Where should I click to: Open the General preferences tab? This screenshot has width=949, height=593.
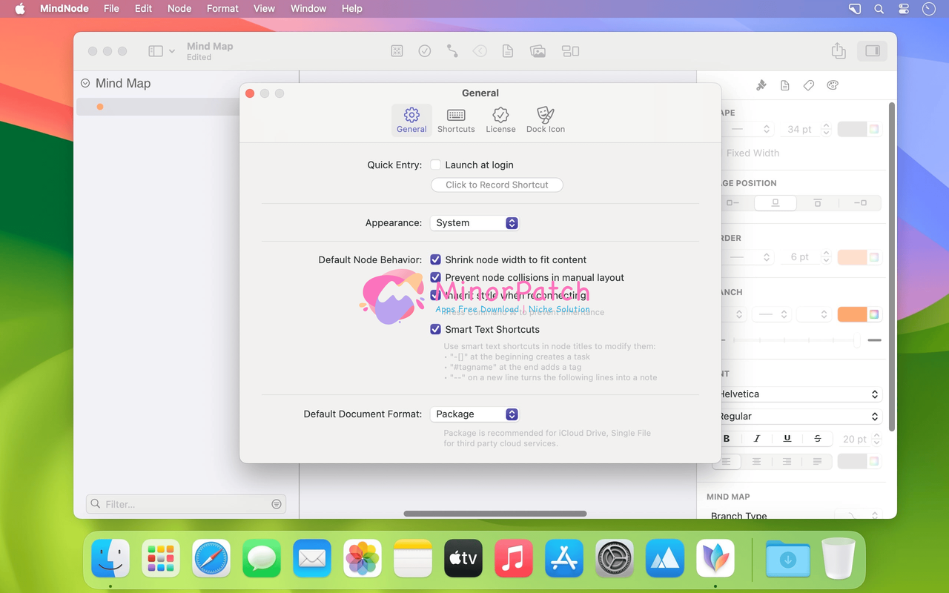click(x=411, y=119)
